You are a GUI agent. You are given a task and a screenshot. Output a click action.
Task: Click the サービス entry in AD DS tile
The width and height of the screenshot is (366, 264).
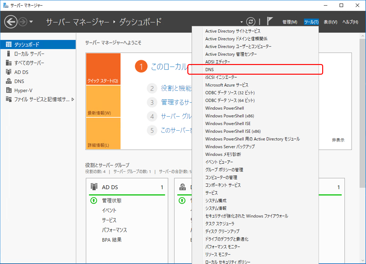pyautogui.click(x=109, y=220)
